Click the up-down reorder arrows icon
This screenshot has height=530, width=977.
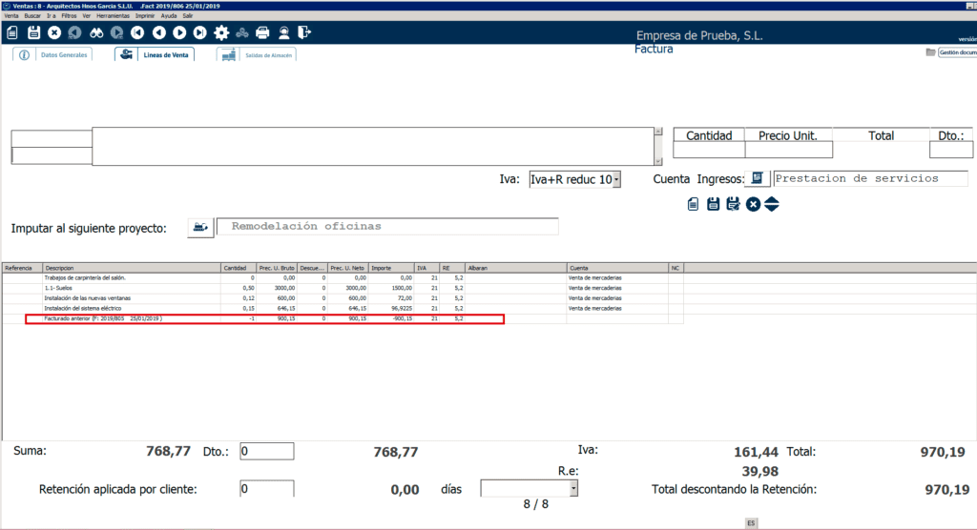coord(772,204)
